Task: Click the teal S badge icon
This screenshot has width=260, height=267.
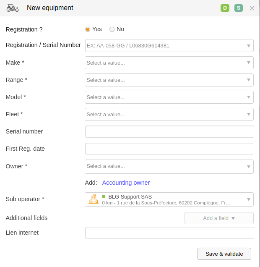Action: [239, 8]
